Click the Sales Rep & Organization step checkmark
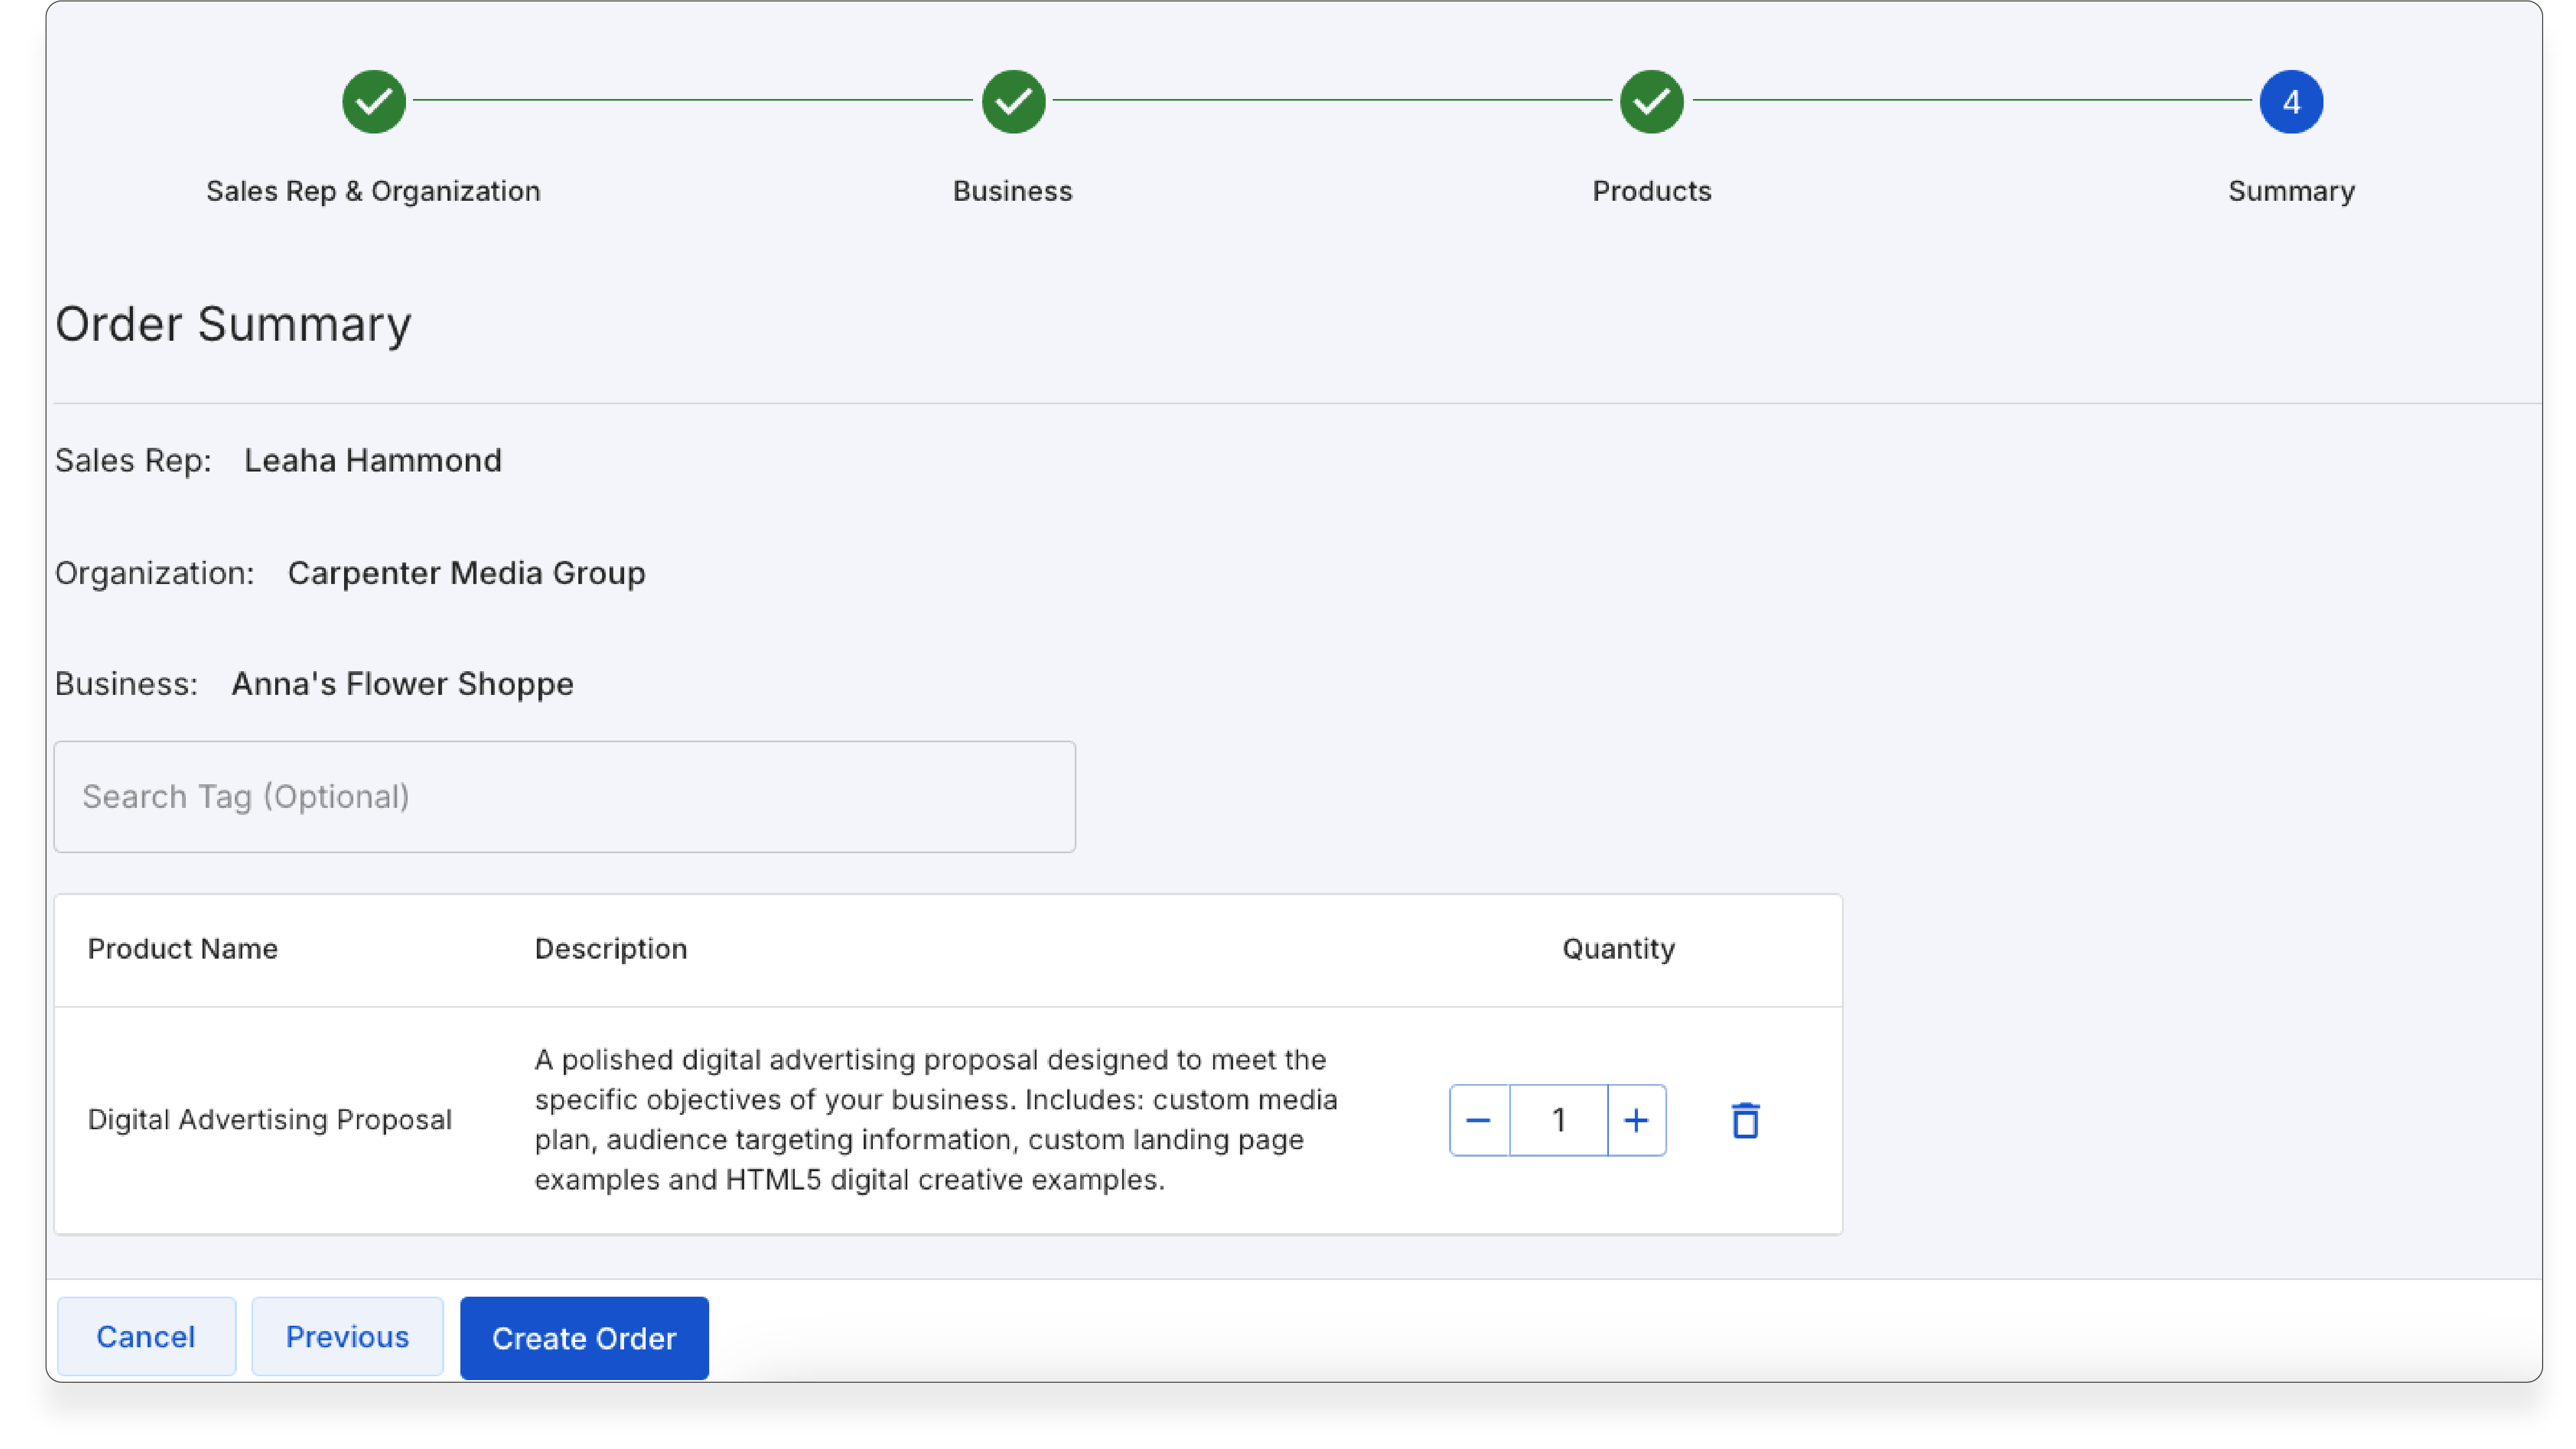The width and height of the screenshot is (2576, 1449). 373,101
